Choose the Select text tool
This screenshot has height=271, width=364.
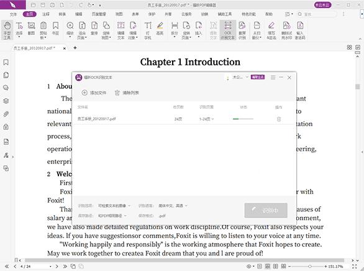tap(19, 29)
